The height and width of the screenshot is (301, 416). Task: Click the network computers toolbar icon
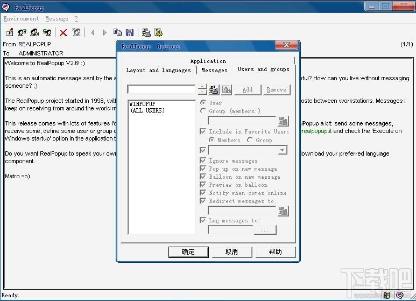(x=146, y=32)
